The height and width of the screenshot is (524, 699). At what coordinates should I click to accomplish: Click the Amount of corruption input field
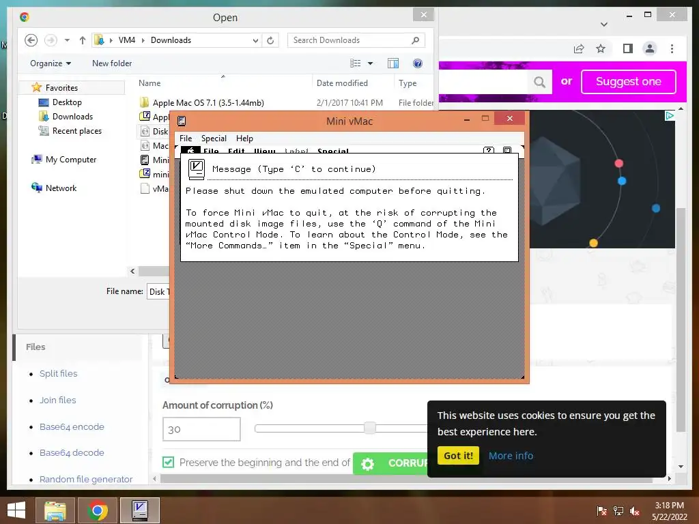click(201, 429)
